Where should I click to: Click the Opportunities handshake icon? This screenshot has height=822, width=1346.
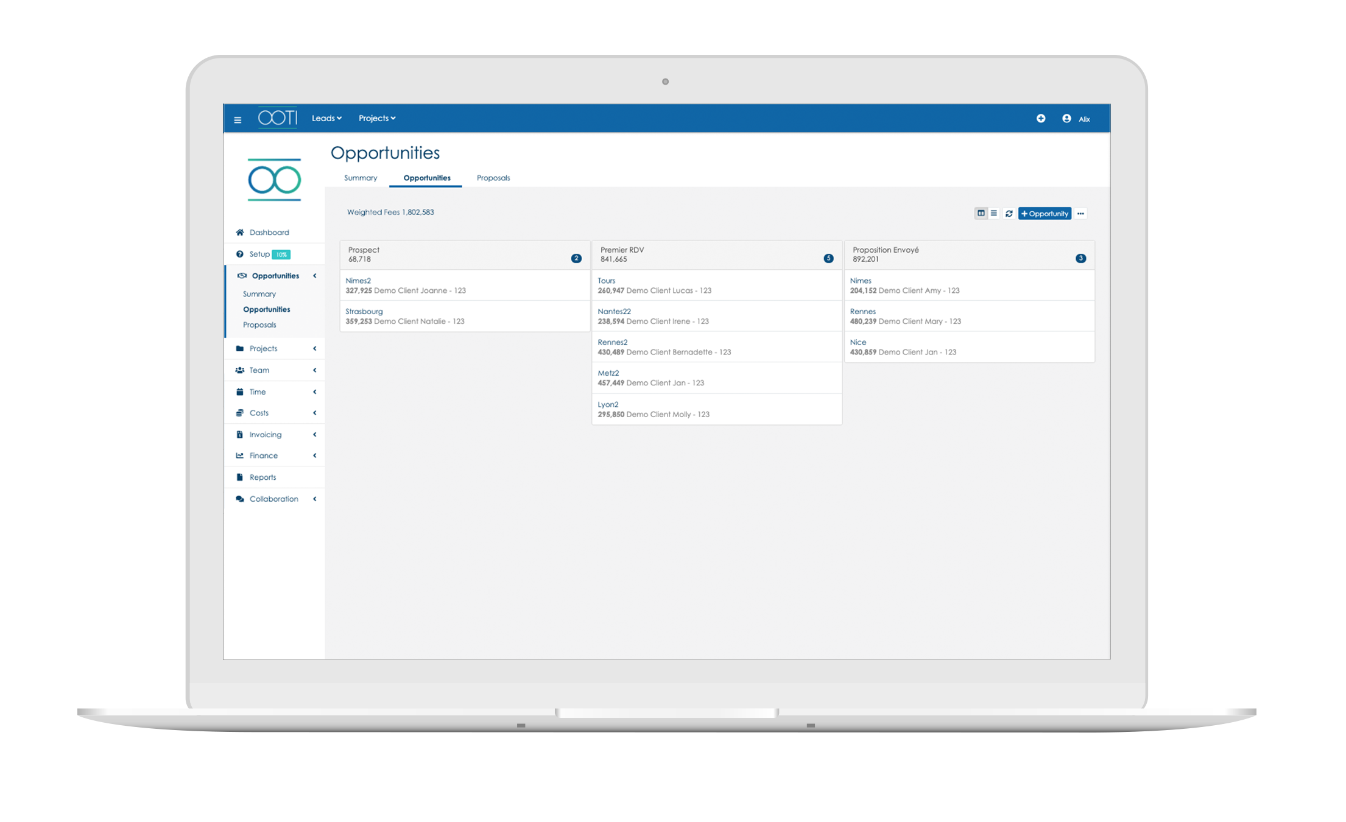coord(242,276)
